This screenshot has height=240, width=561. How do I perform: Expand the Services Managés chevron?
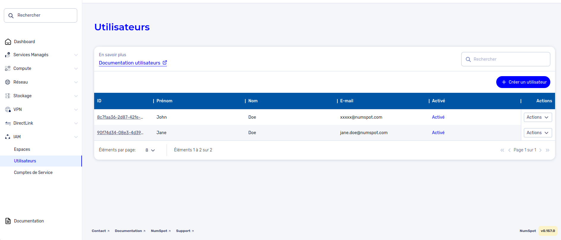click(76, 55)
